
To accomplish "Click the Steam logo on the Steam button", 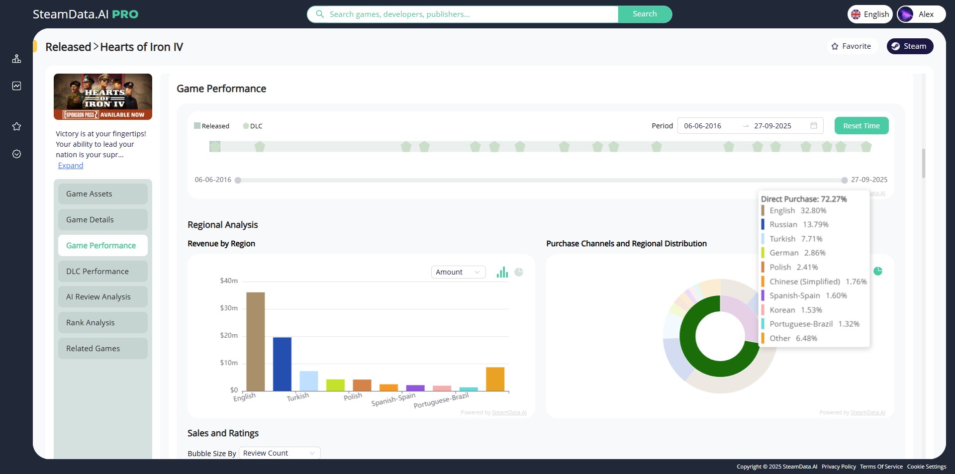I will click(x=896, y=46).
